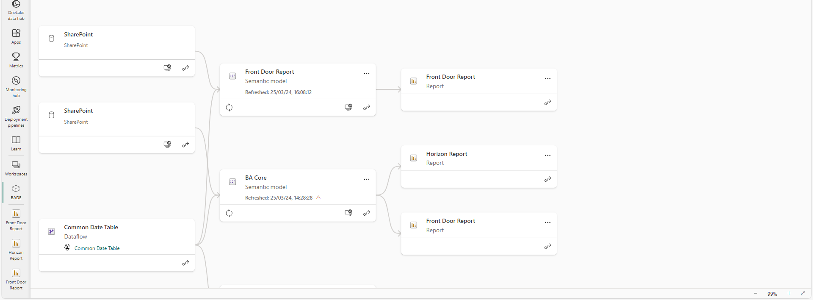813x300 pixels.
Task: Click the 'Semantic model' label under BA Core
Action: pyautogui.click(x=266, y=187)
